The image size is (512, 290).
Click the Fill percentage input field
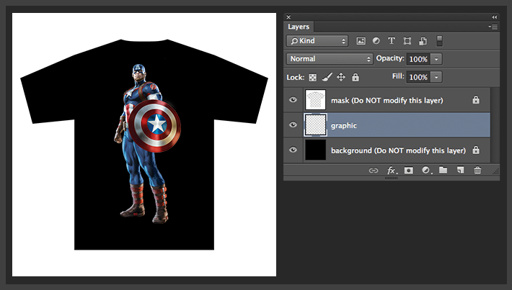(x=418, y=77)
